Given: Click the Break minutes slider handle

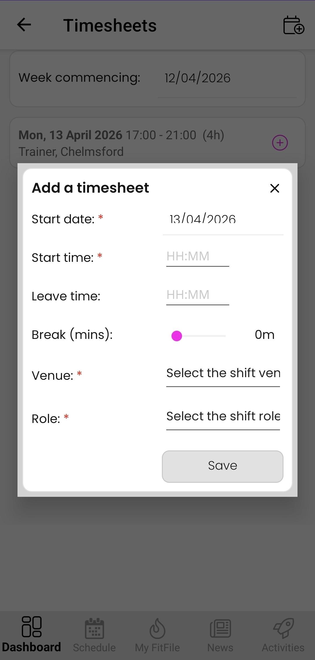Looking at the screenshot, I should point(177,336).
